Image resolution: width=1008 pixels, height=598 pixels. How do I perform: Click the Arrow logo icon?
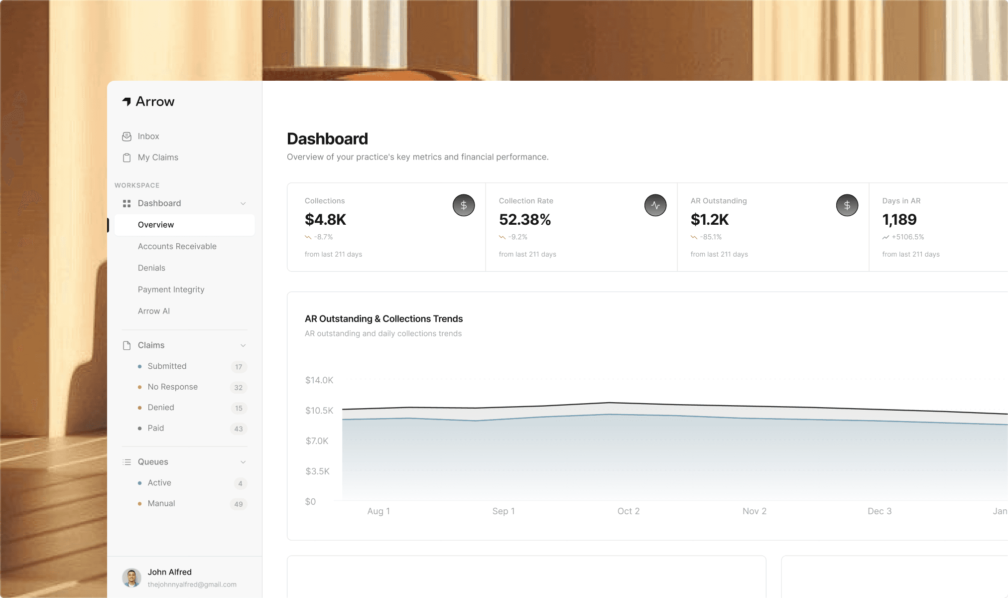[x=126, y=102]
